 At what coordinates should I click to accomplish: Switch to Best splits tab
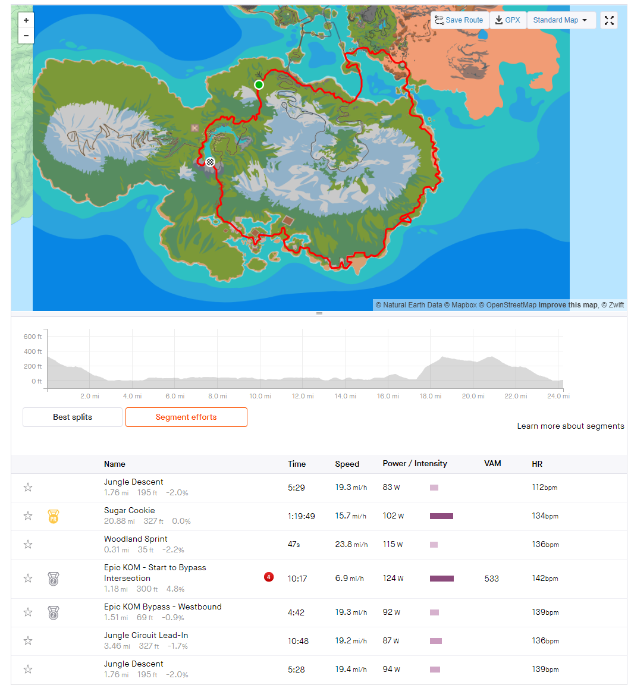(x=73, y=417)
